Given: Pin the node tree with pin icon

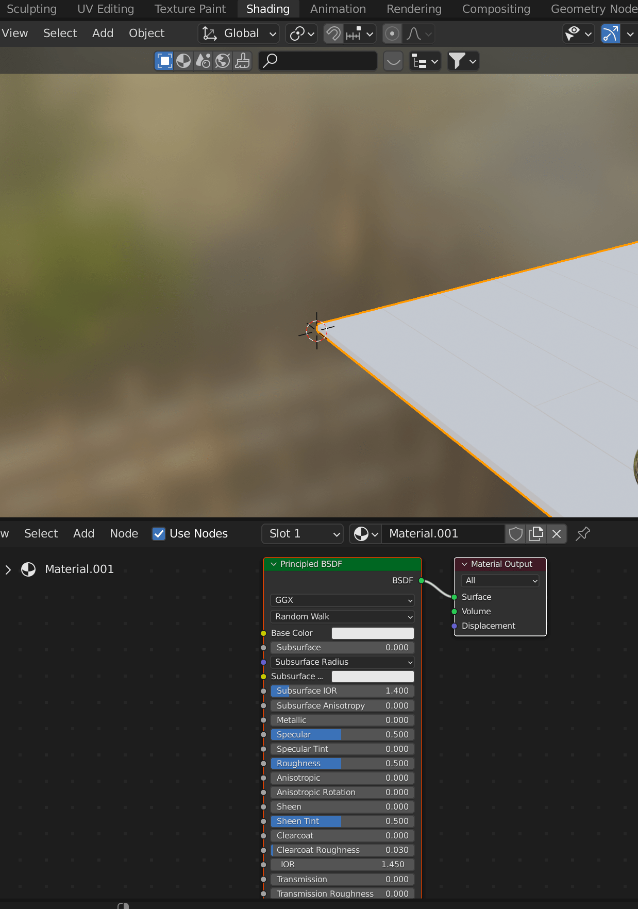Looking at the screenshot, I should [583, 534].
